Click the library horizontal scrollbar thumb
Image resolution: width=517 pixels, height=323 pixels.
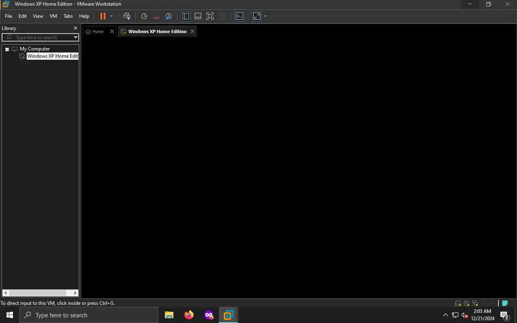tap(38, 293)
